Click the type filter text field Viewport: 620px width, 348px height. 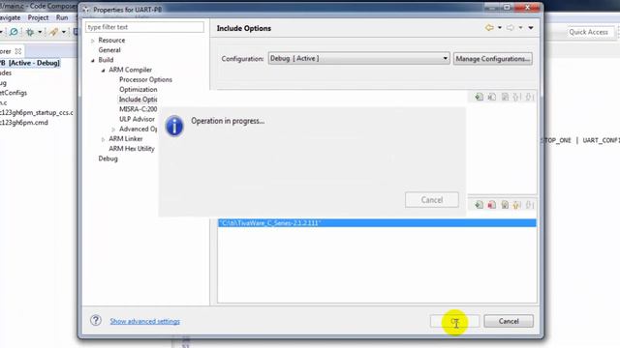pyautogui.click(x=144, y=27)
